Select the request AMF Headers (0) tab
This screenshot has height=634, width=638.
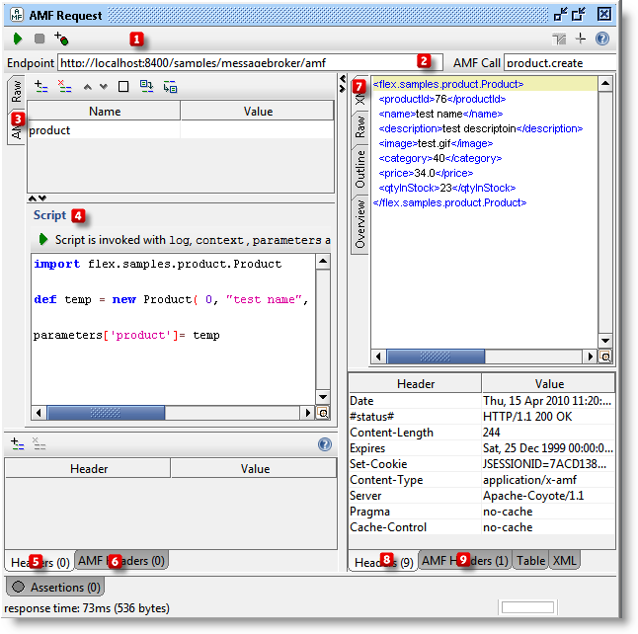[x=121, y=561]
